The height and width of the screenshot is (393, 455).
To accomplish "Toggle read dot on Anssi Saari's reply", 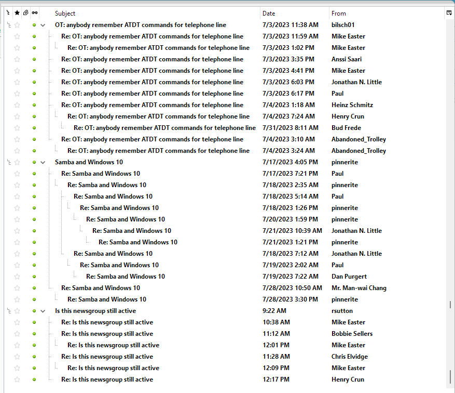I will point(34,59).
